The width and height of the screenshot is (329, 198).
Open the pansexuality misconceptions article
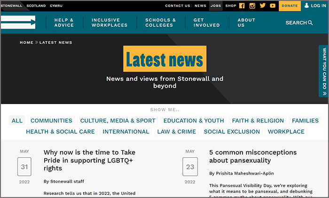tap(253, 156)
